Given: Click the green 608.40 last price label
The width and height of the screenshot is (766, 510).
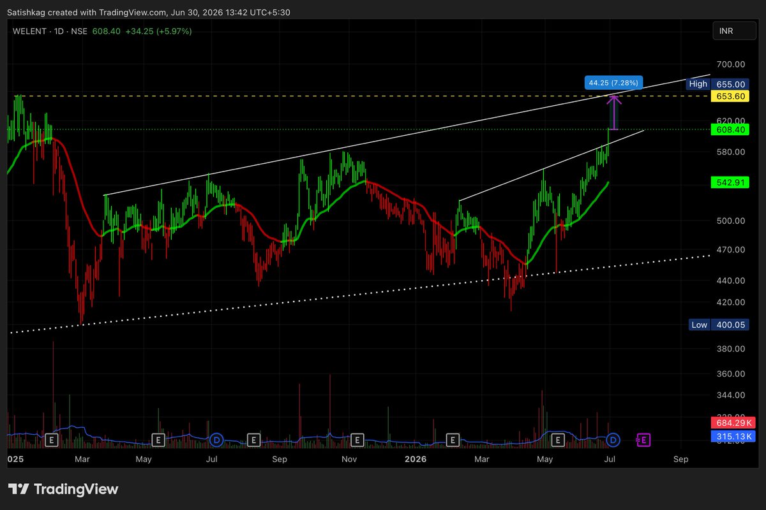Looking at the screenshot, I should click(732, 130).
